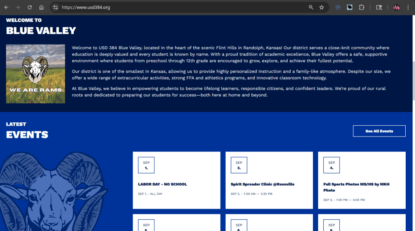Open the Chrome three-dot menu

pos(408,7)
